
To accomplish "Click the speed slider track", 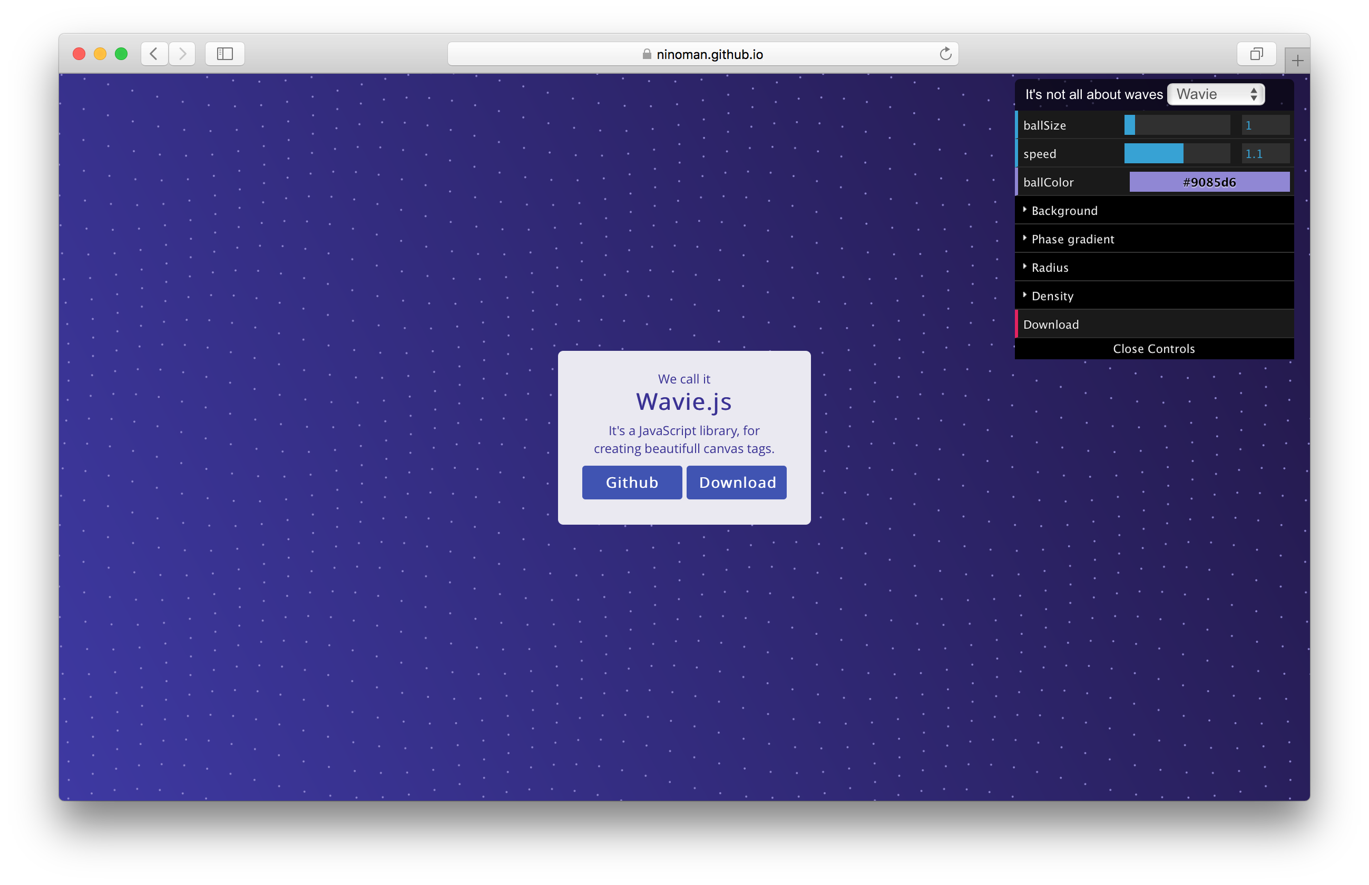I will 1177,153.
